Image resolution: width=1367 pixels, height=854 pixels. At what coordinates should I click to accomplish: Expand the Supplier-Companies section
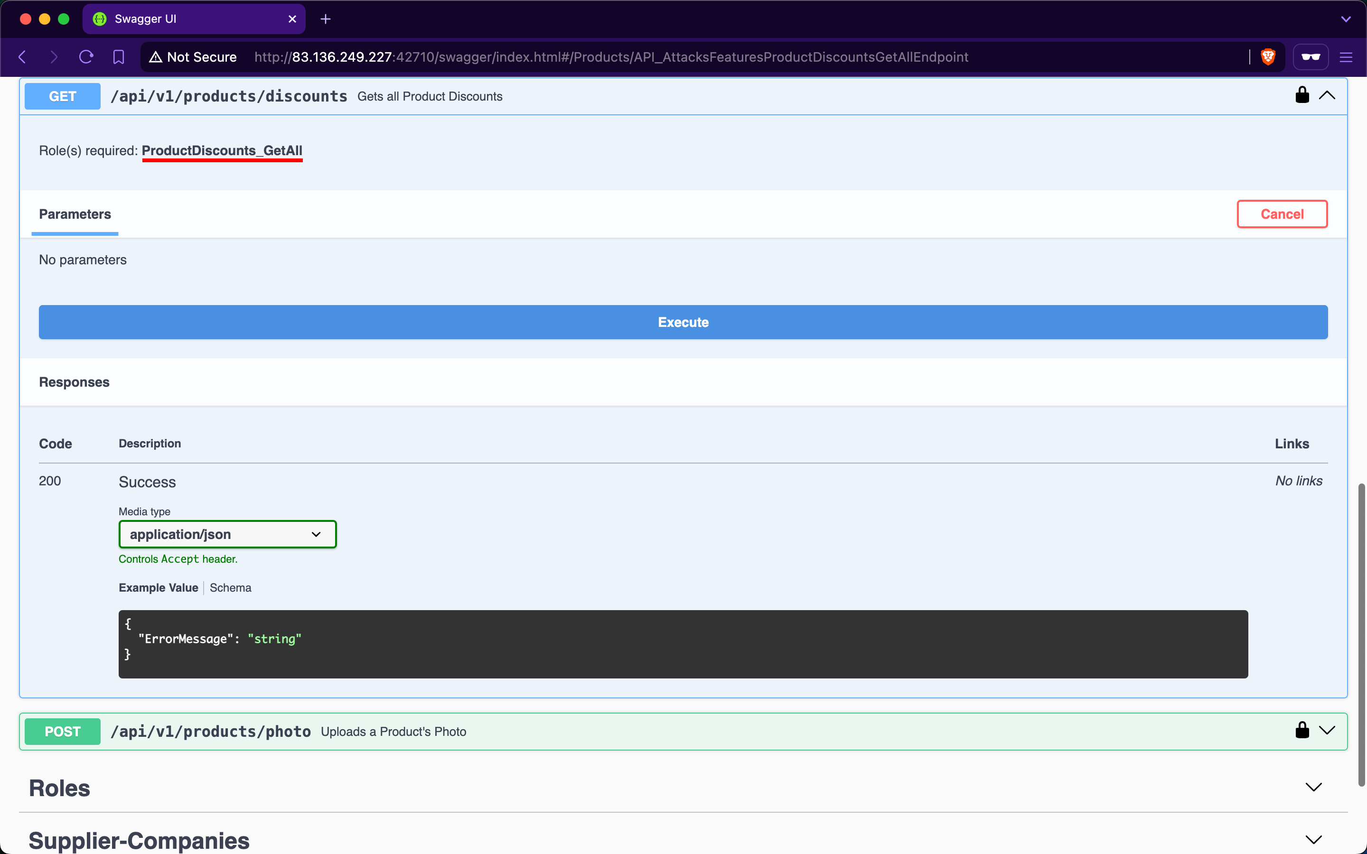pos(1314,840)
